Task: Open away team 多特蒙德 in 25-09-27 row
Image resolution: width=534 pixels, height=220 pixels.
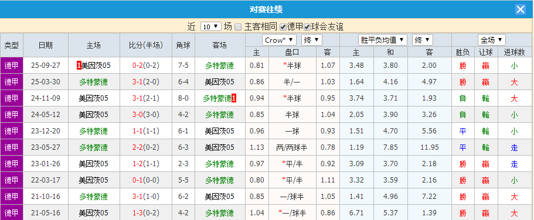Action: pyautogui.click(x=220, y=66)
